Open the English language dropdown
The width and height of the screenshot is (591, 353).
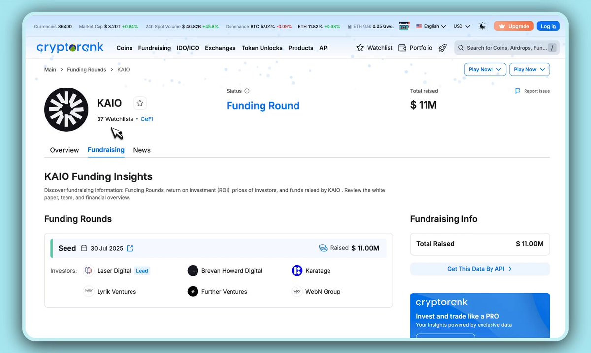click(x=431, y=26)
